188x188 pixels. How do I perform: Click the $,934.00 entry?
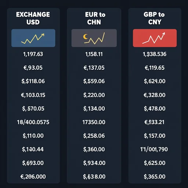[x=94, y=163]
